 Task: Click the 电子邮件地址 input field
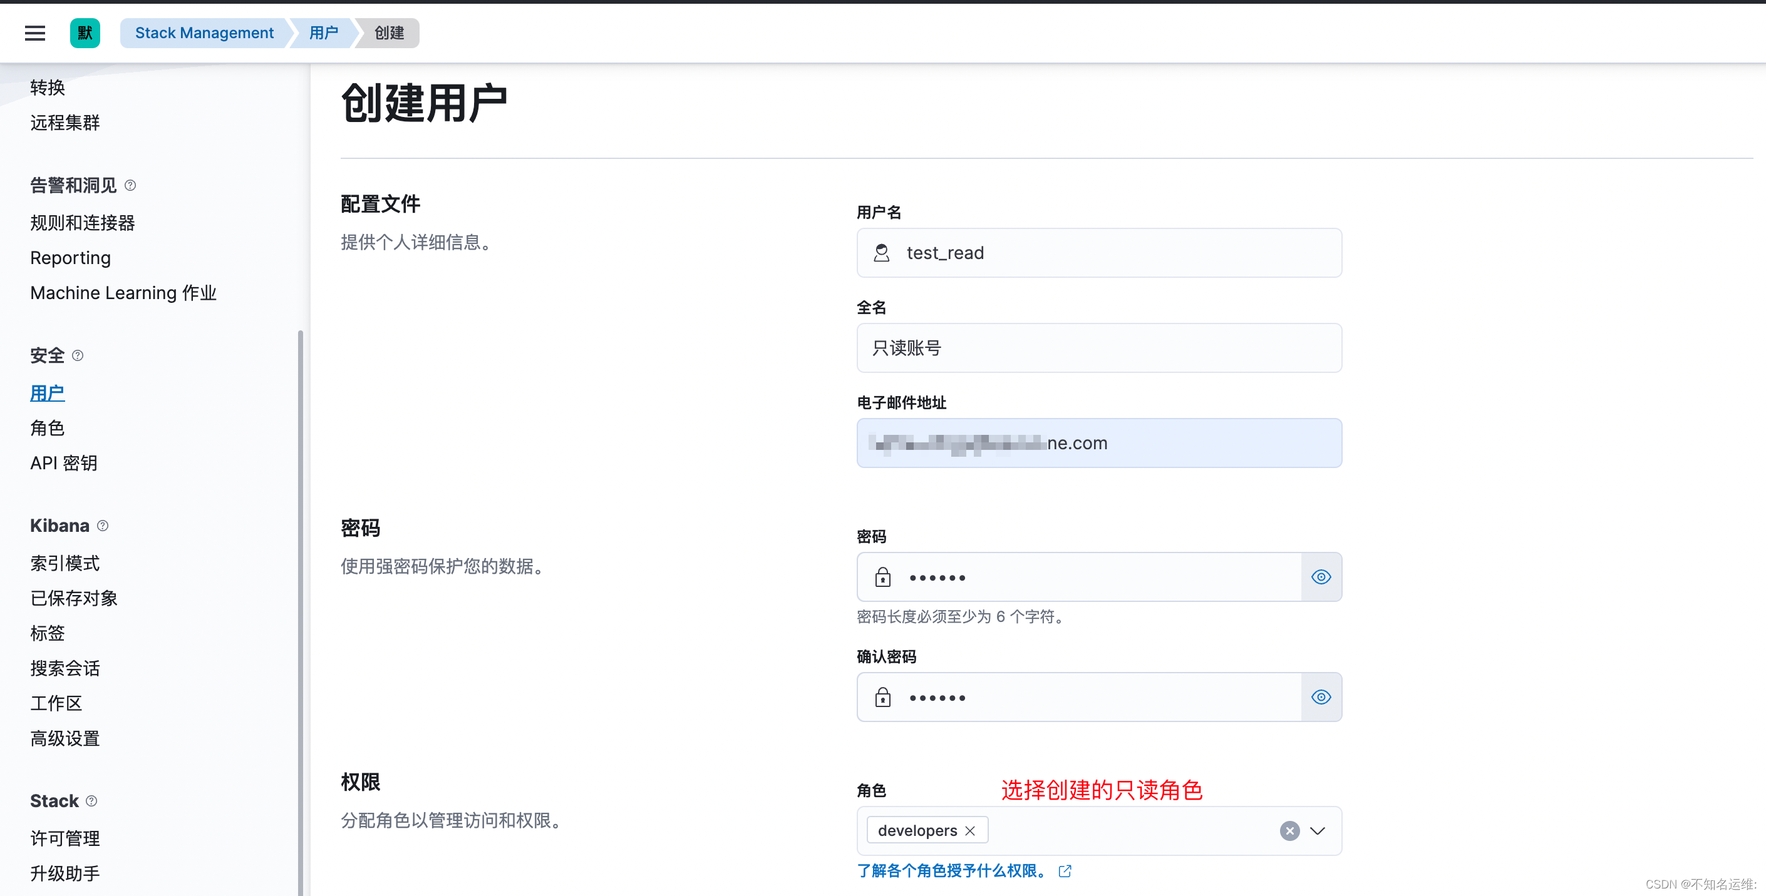click(x=1098, y=444)
